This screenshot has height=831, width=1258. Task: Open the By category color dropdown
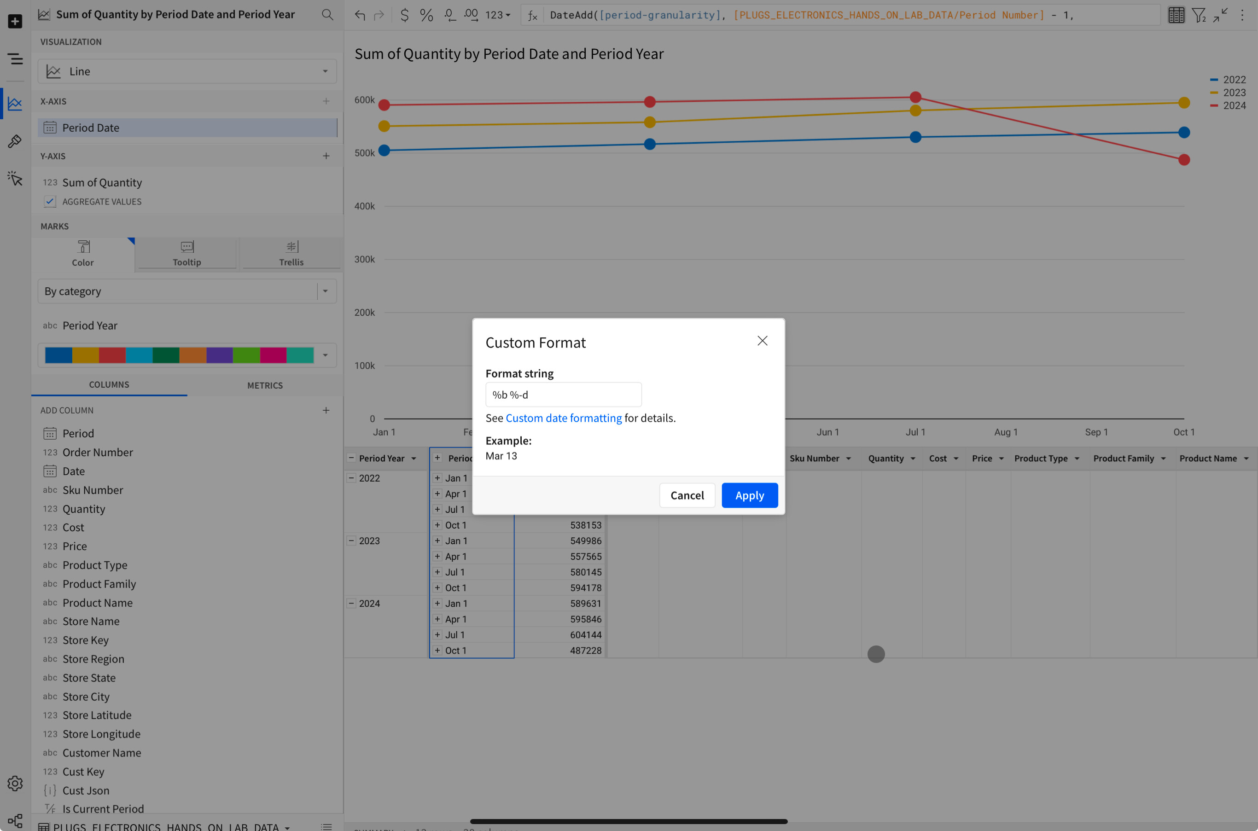pos(326,291)
